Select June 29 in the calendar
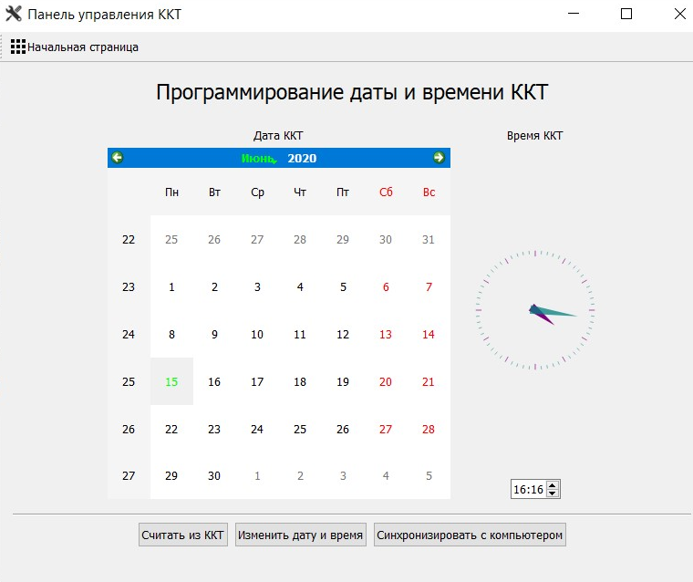This screenshot has width=693, height=582. click(x=171, y=476)
